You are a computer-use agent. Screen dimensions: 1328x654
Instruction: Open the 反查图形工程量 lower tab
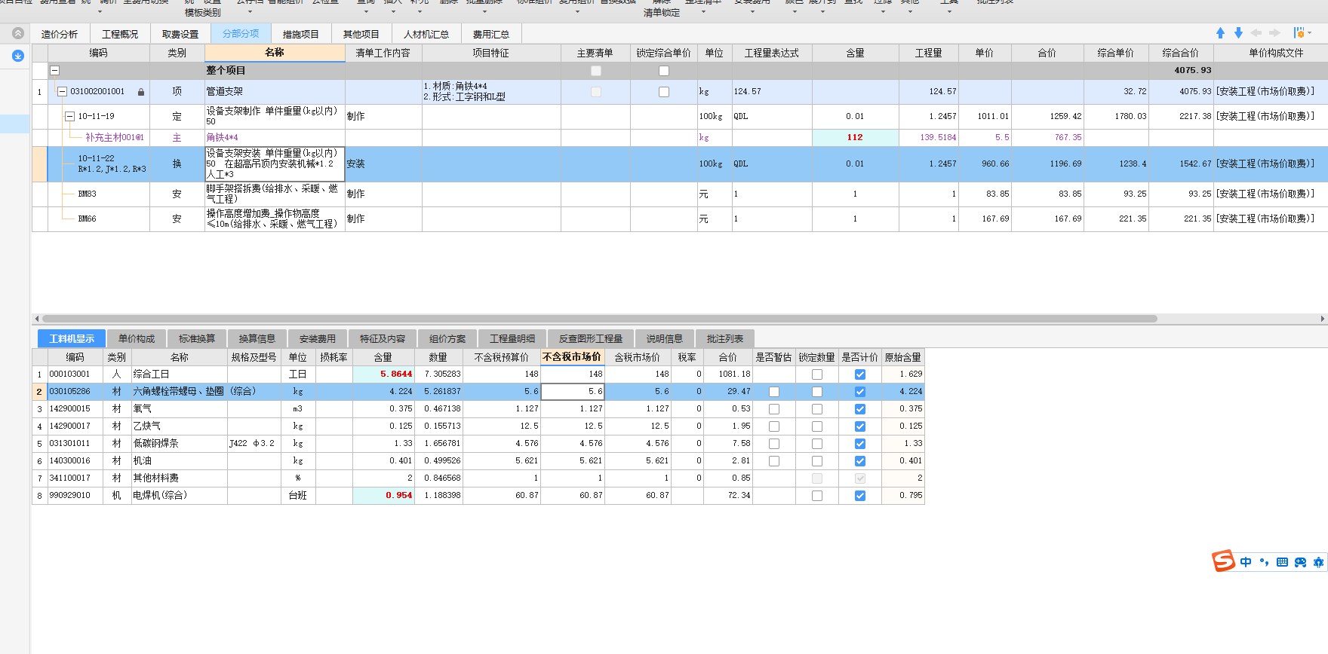click(591, 339)
